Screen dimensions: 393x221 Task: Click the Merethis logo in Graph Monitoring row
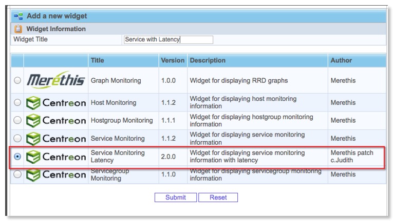pos(55,80)
